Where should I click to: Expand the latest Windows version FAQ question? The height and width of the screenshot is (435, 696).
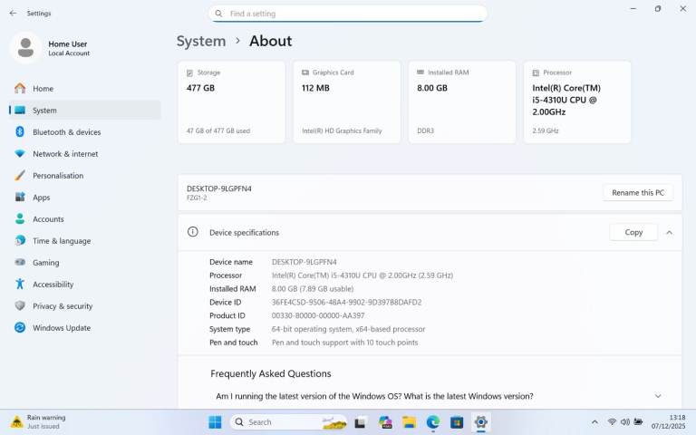click(658, 396)
